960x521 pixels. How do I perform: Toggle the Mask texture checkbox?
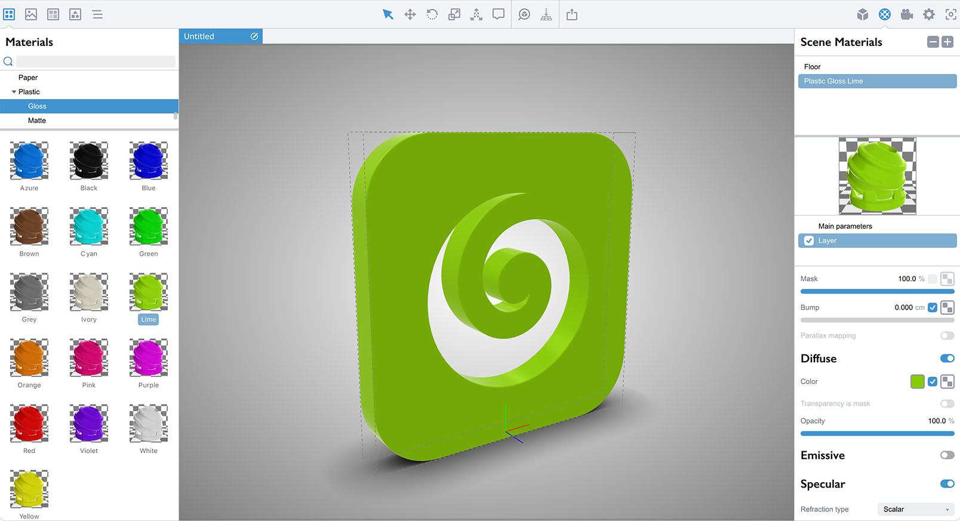click(x=933, y=279)
